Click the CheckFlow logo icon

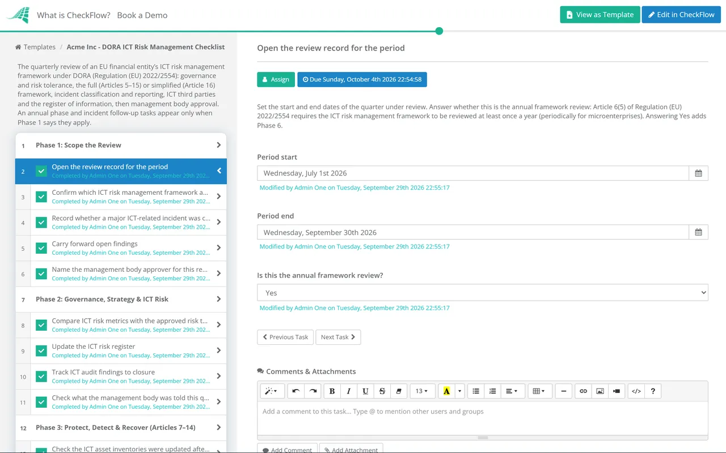click(x=18, y=15)
